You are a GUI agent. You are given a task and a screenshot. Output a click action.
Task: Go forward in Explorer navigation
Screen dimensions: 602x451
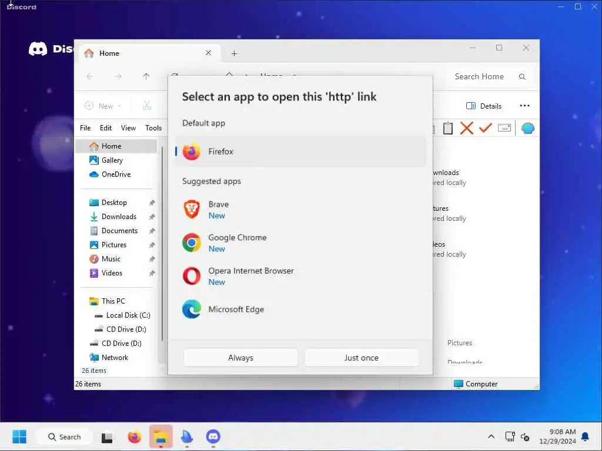[x=118, y=76]
